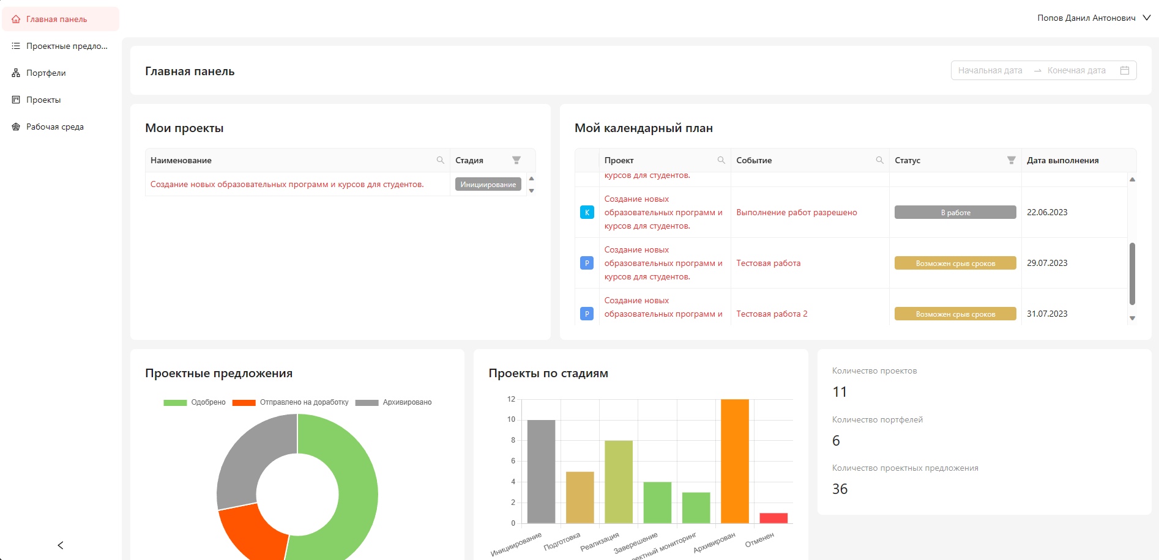Search the Проект column in calendar plan

pos(721,160)
